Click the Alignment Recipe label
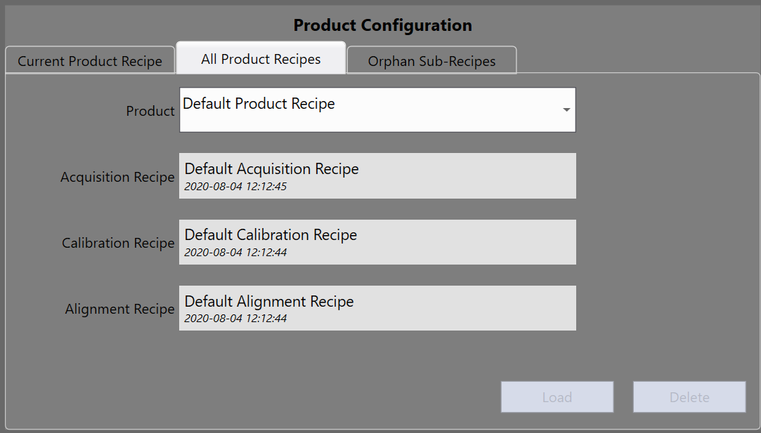 coord(119,309)
